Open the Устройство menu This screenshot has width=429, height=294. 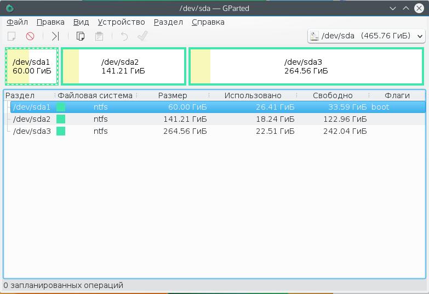(121, 22)
